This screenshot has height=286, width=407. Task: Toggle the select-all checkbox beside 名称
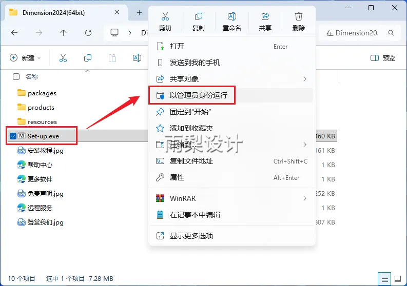click(16, 76)
